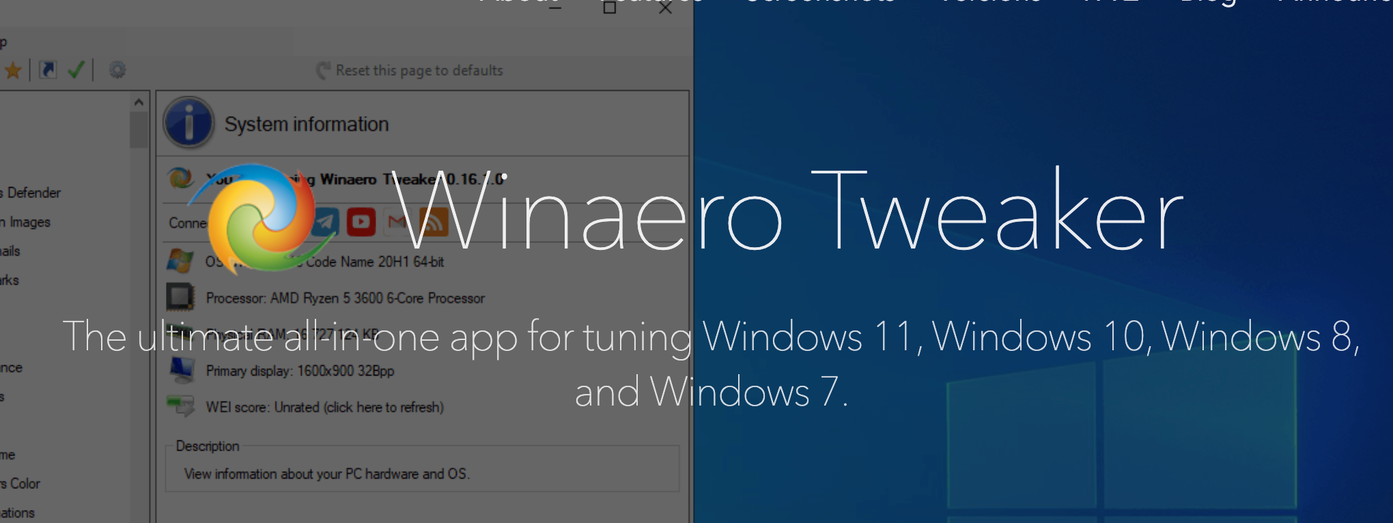Viewport: 1393px width, 523px height.
Task: Click the gold star bookmark icon
Action: (x=13, y=70)
